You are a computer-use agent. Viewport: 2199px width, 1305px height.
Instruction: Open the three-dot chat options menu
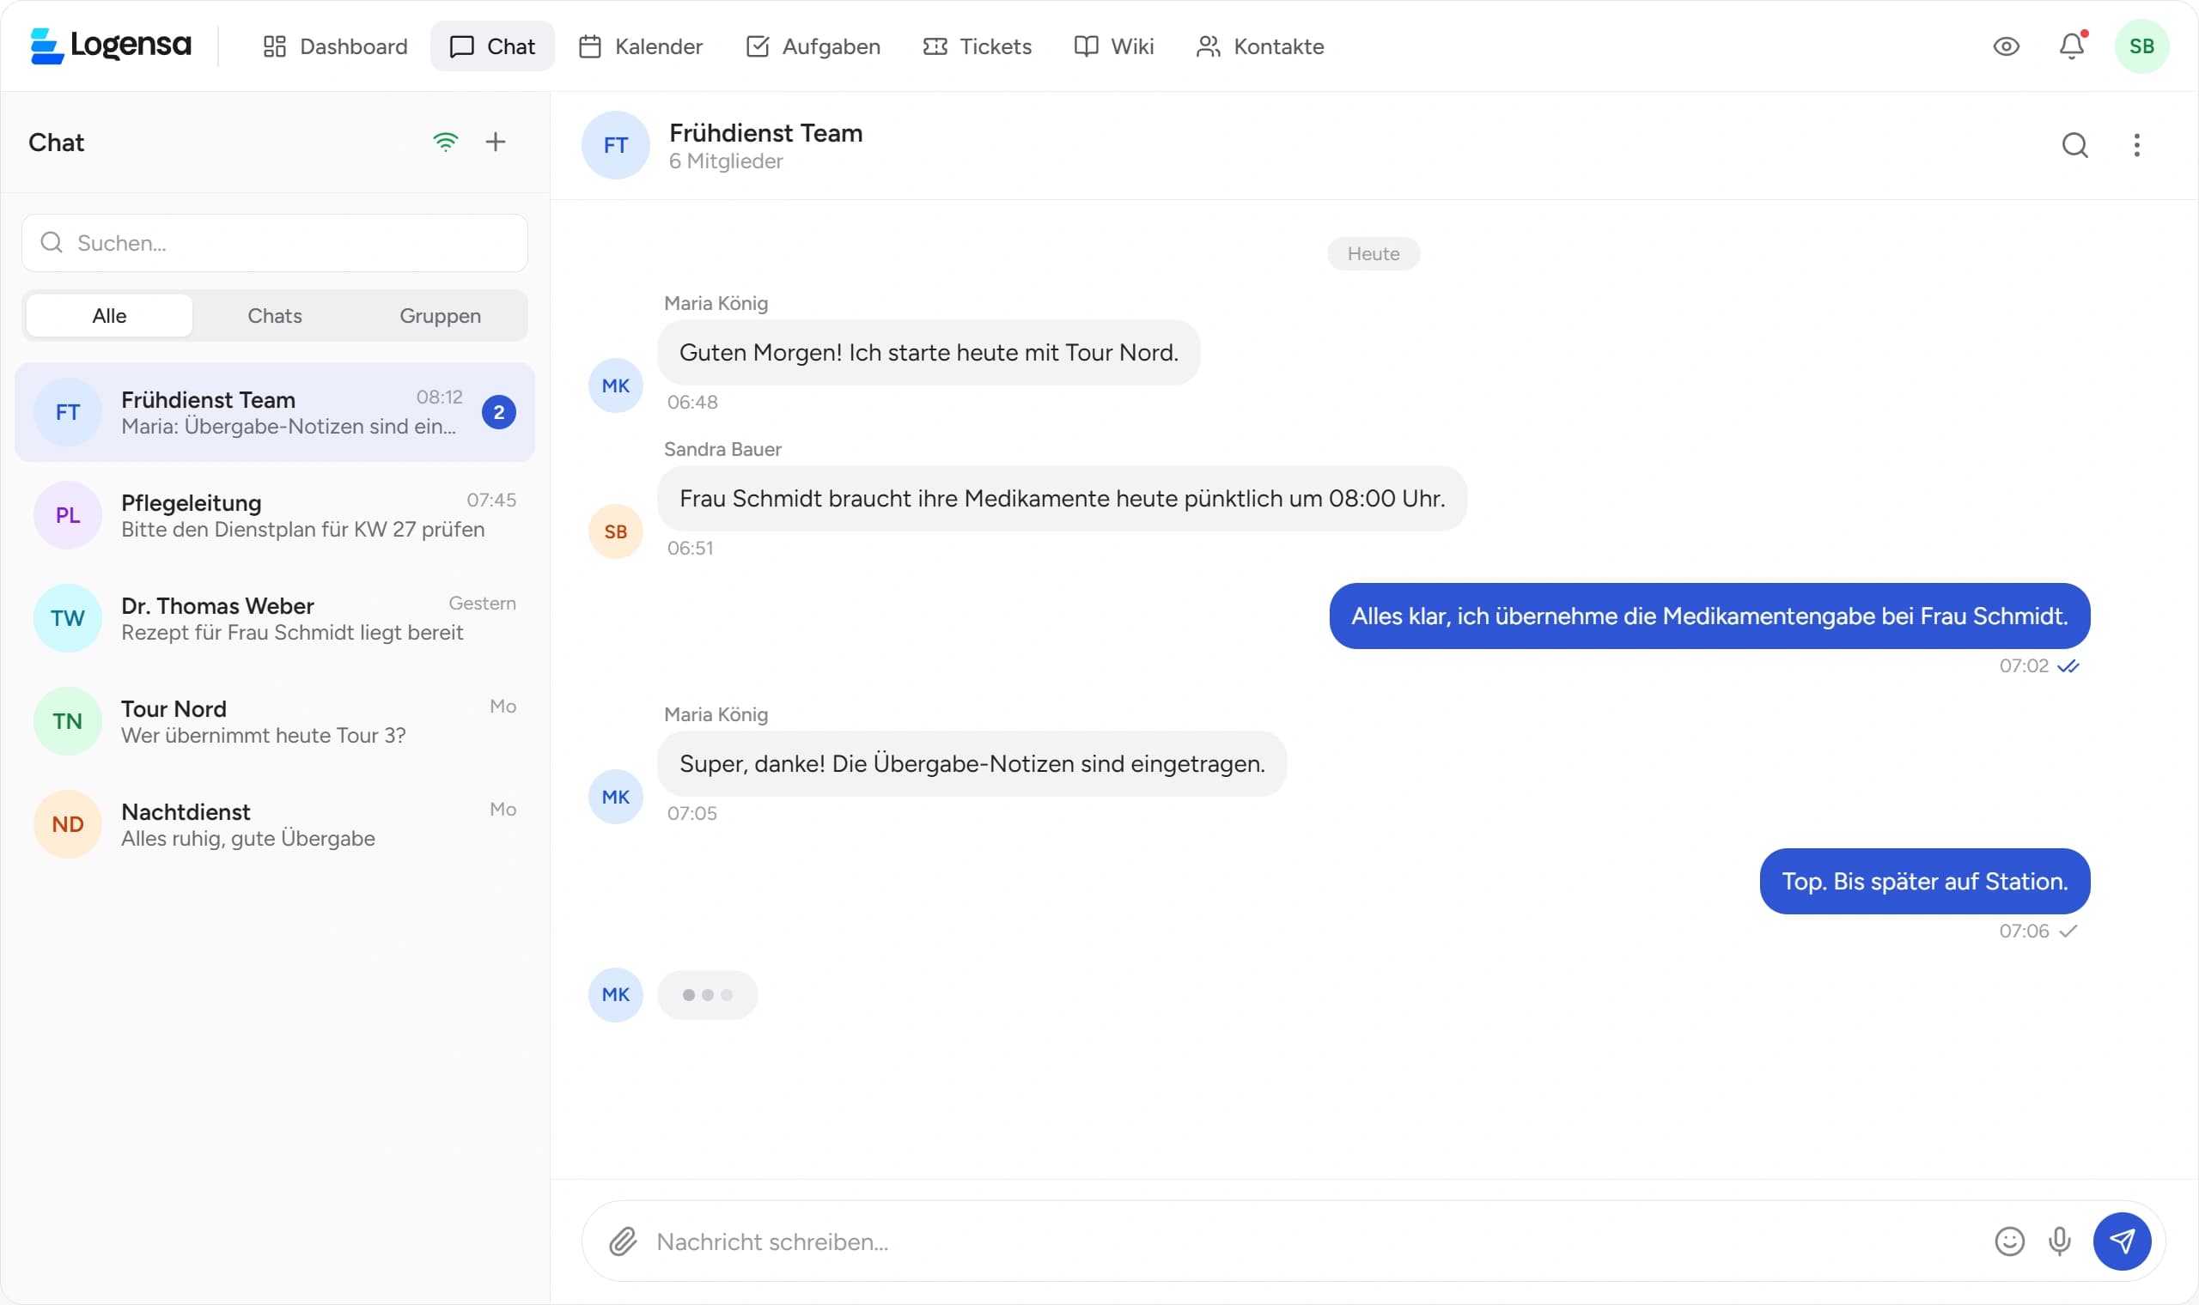pyautogui.click(x=2136, y=145)
